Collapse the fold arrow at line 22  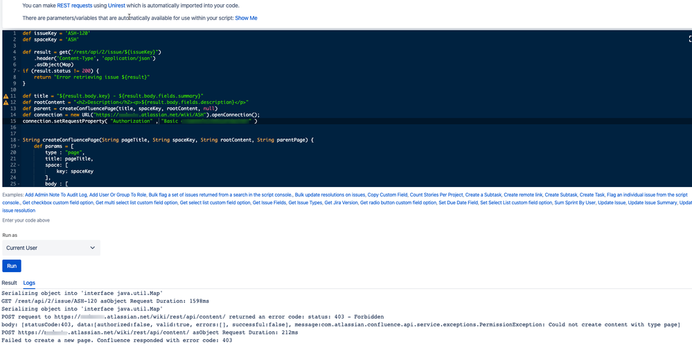coord(17,165)
